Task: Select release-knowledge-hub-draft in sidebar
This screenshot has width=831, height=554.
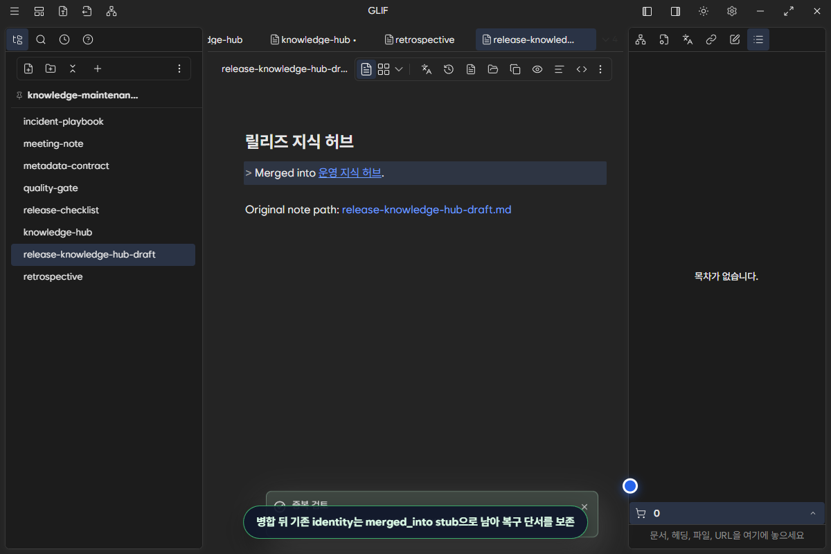Action: (x=103, y=254)
